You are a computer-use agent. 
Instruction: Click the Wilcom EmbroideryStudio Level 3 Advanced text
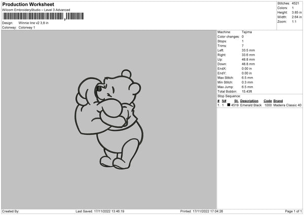tap(36, 10)
